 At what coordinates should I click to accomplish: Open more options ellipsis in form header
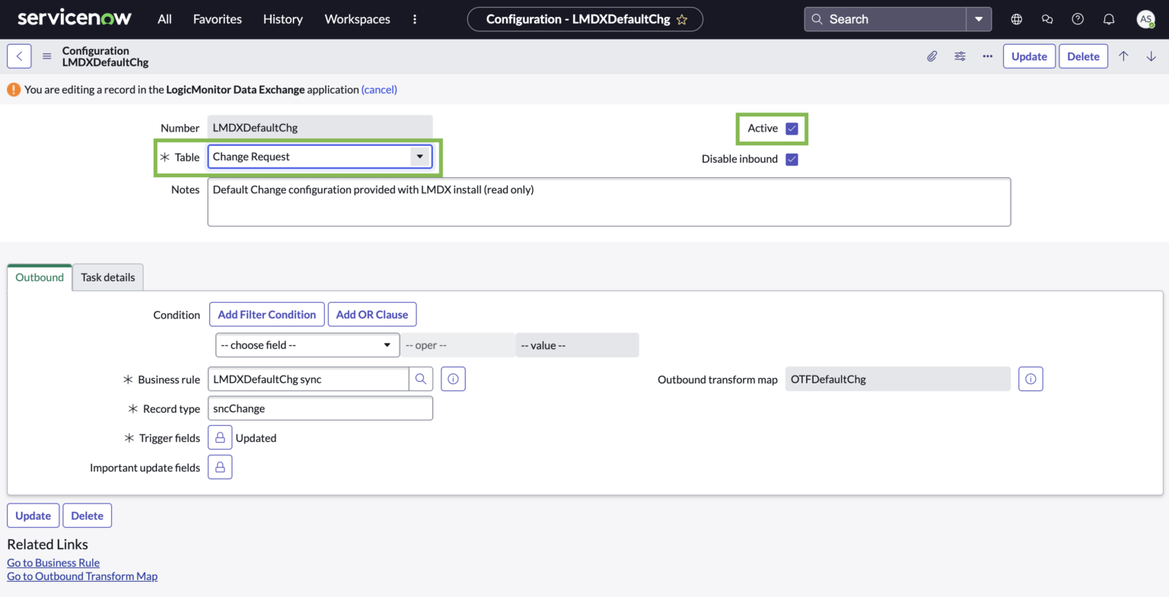[x=987, y=56]
